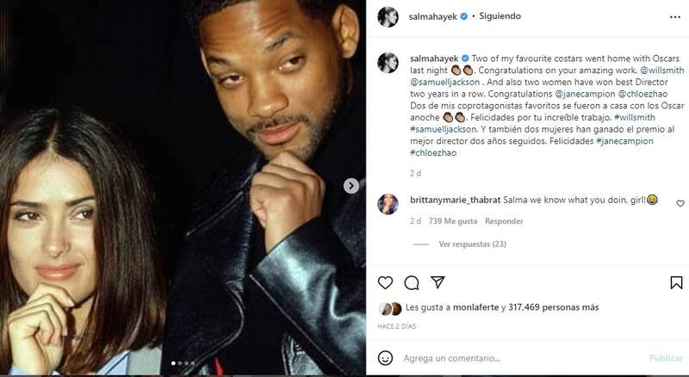Share the post via paper plane icon

point(438,282)
